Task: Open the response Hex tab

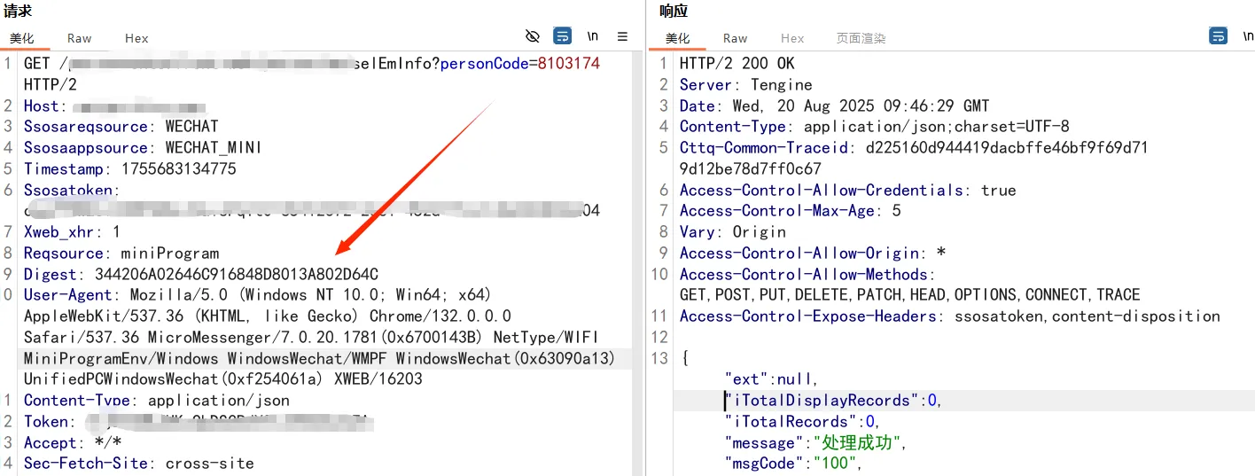Action: pyautogui.click(x=792, y=38)
